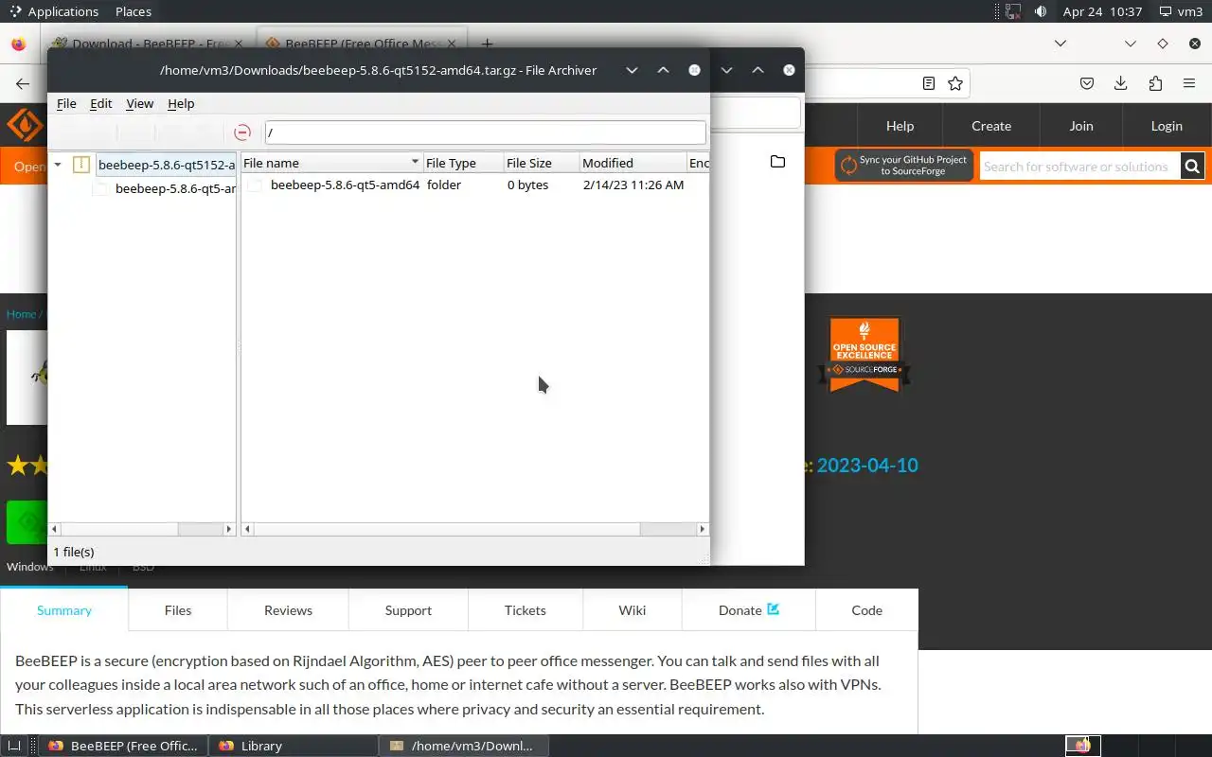Switch to the Wiki tab
Image resolution: width=1212 pixels, height=757 pixels.
coord(633,610)
